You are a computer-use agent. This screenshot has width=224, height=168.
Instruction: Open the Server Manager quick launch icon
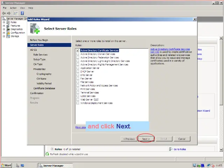pyautogui.click(x=17, y=166)
